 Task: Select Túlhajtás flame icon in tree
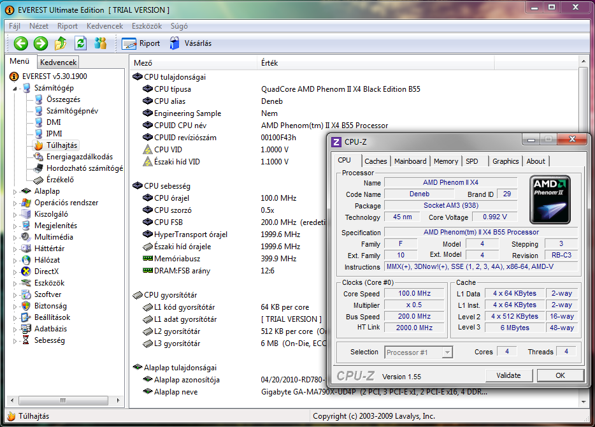(38, 145)
